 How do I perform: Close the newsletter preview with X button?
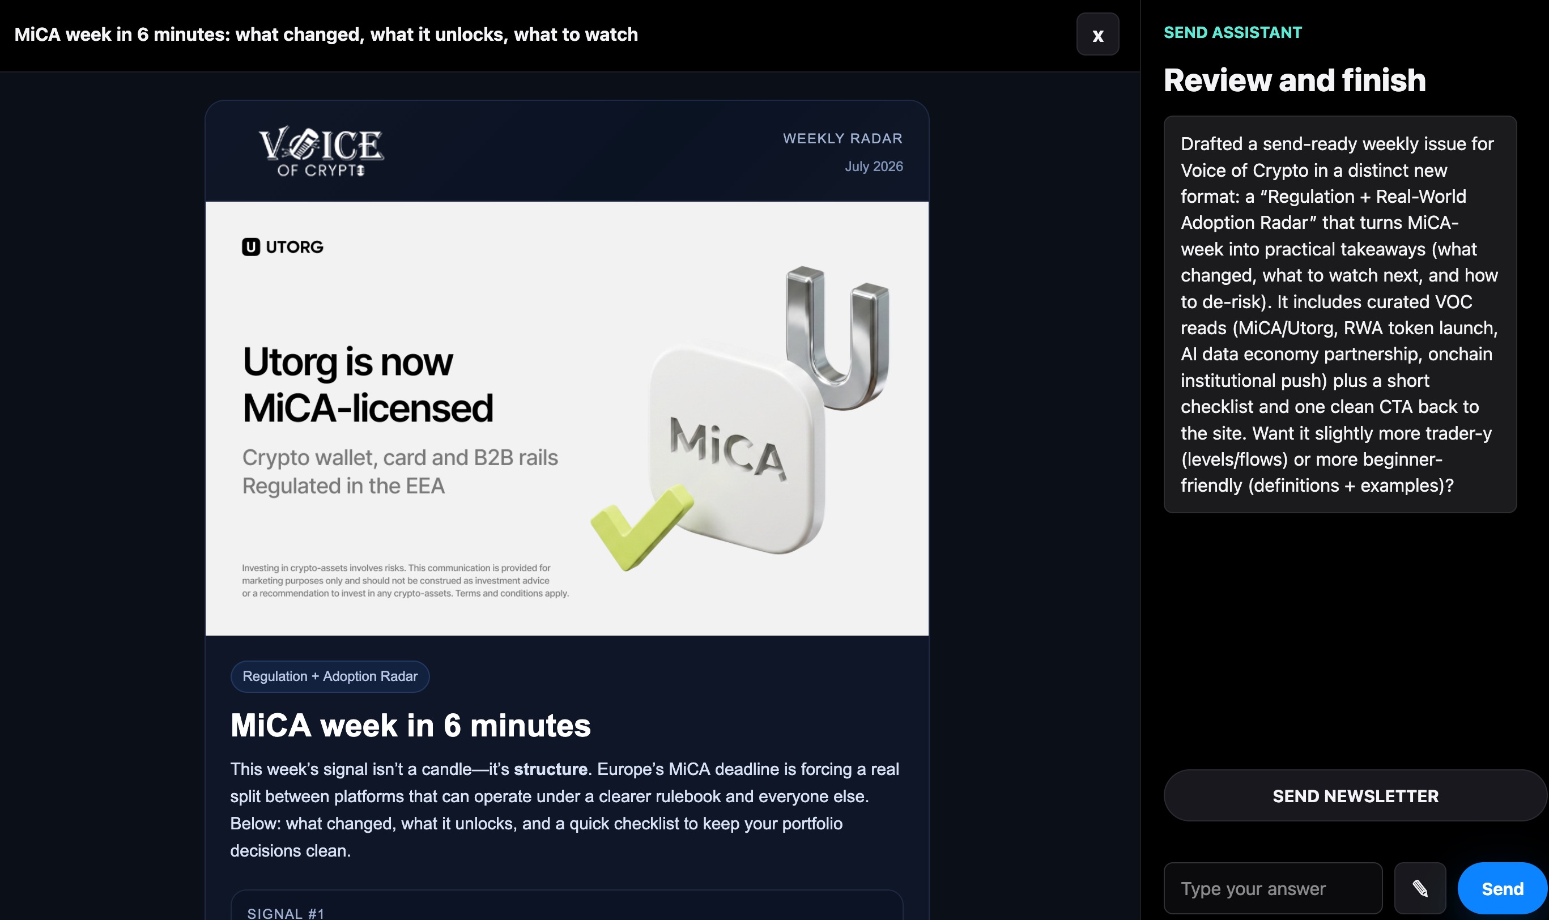[x=1097, y=35]
